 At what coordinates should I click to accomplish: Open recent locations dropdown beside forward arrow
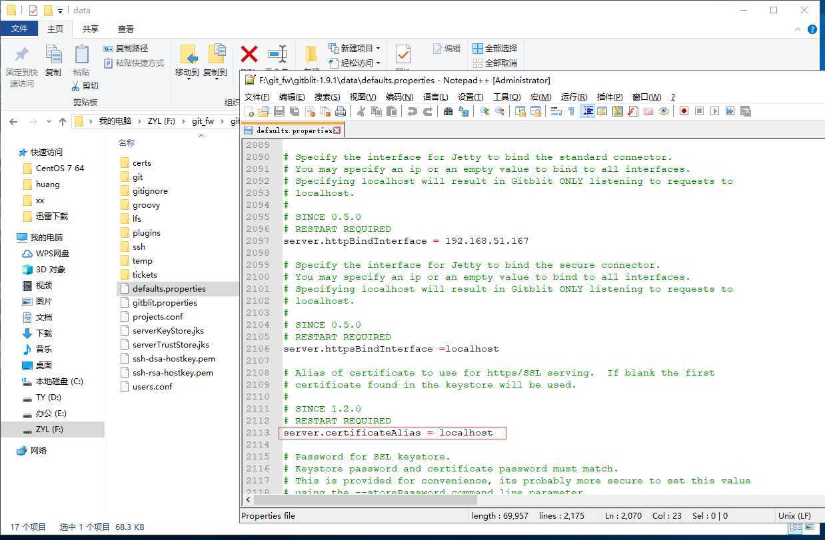[49, 122]
